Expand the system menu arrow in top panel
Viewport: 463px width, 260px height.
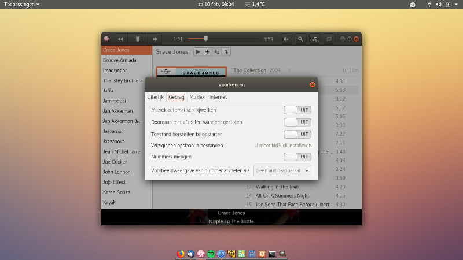[456, 5]
